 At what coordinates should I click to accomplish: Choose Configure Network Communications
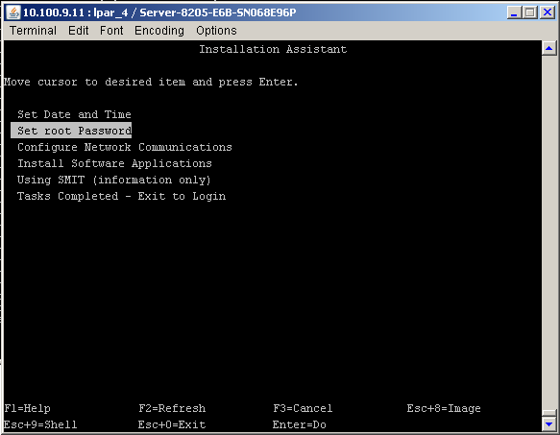[125, 147]
